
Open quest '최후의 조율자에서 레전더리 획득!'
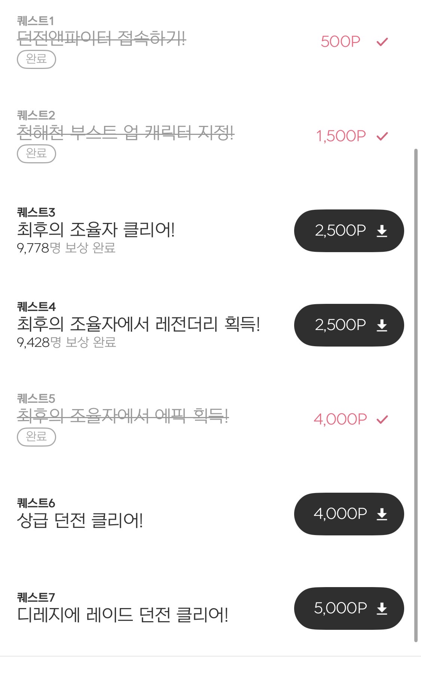coord(138,324)
